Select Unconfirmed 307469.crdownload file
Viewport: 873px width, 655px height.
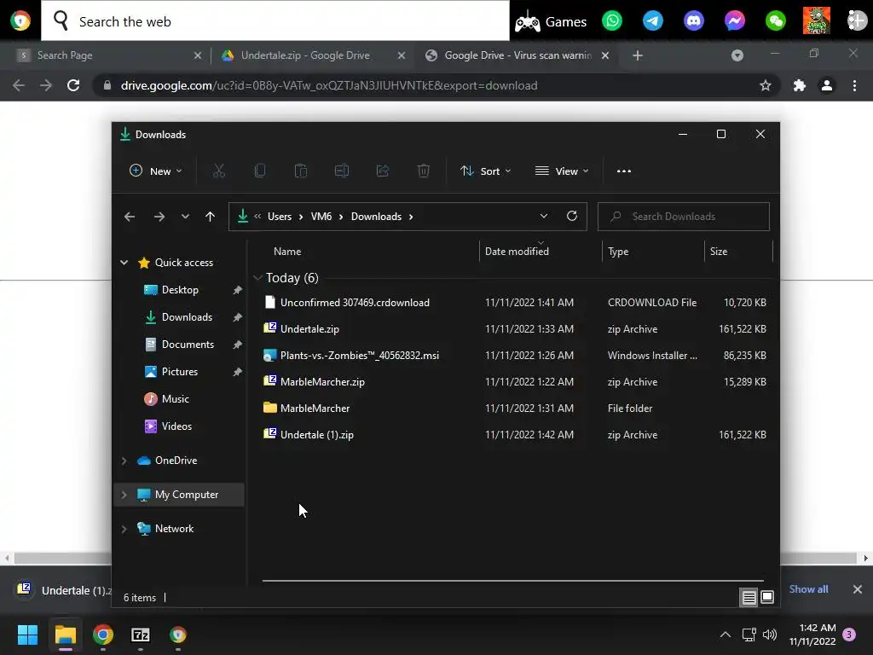point(515,303)
